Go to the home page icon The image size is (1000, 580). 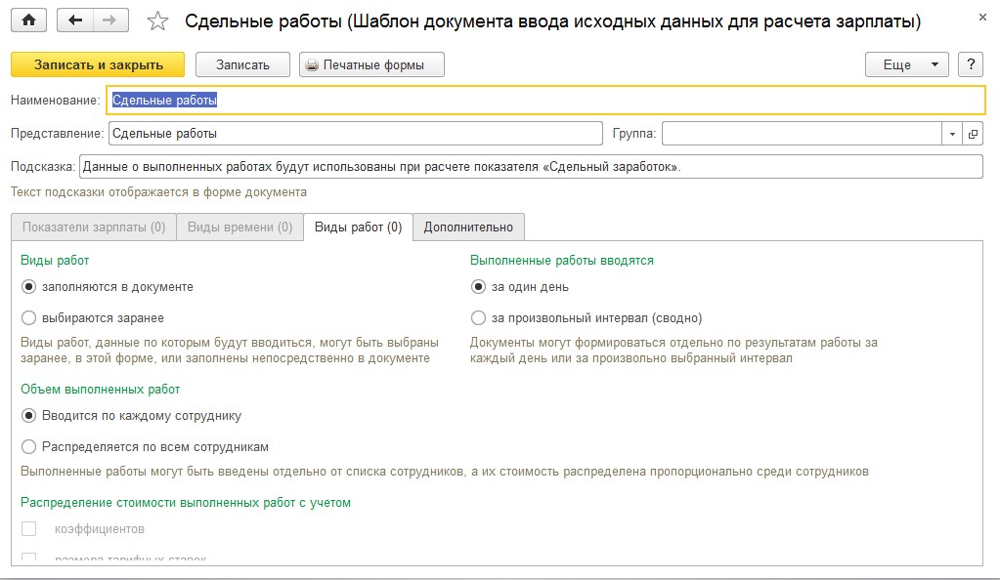pos(28,21)
